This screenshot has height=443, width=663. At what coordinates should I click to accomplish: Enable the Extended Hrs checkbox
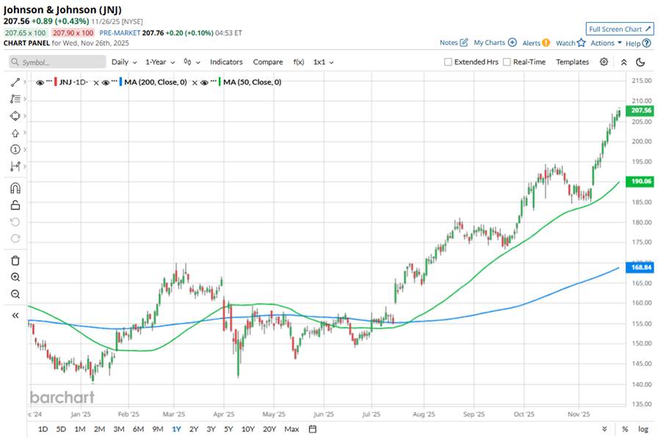449,62
